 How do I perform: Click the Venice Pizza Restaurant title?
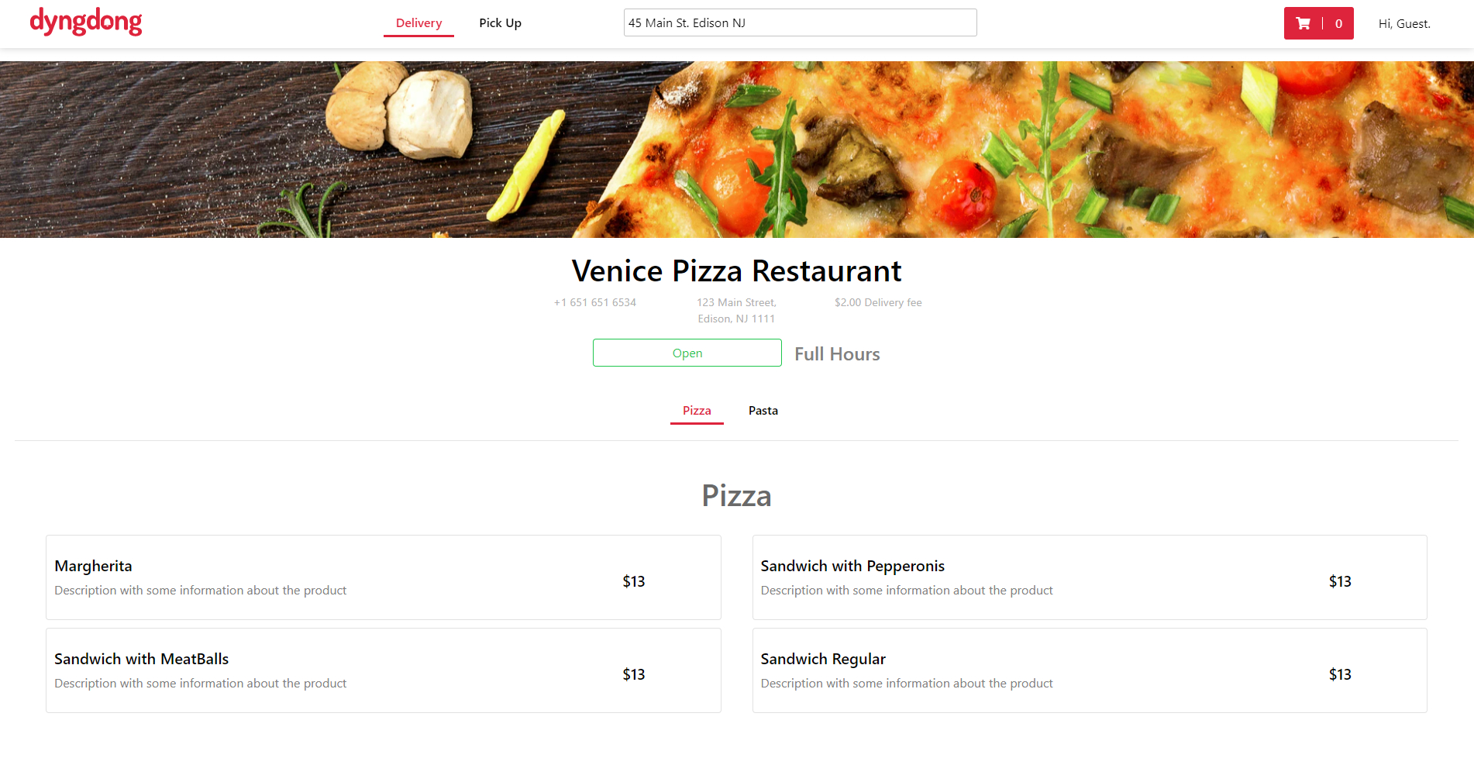coord(736,271)
